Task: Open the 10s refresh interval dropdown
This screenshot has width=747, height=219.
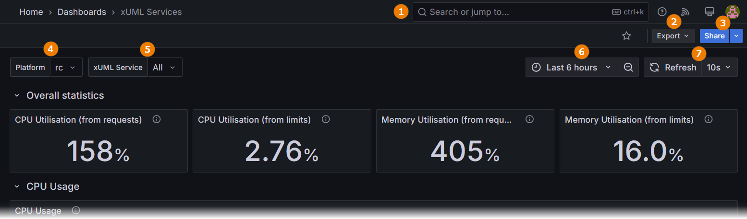Action: click(719, 68)
